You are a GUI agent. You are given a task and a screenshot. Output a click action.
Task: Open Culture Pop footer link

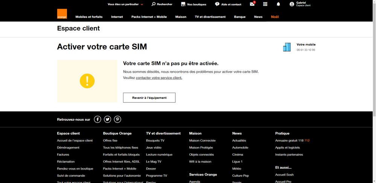241,175
